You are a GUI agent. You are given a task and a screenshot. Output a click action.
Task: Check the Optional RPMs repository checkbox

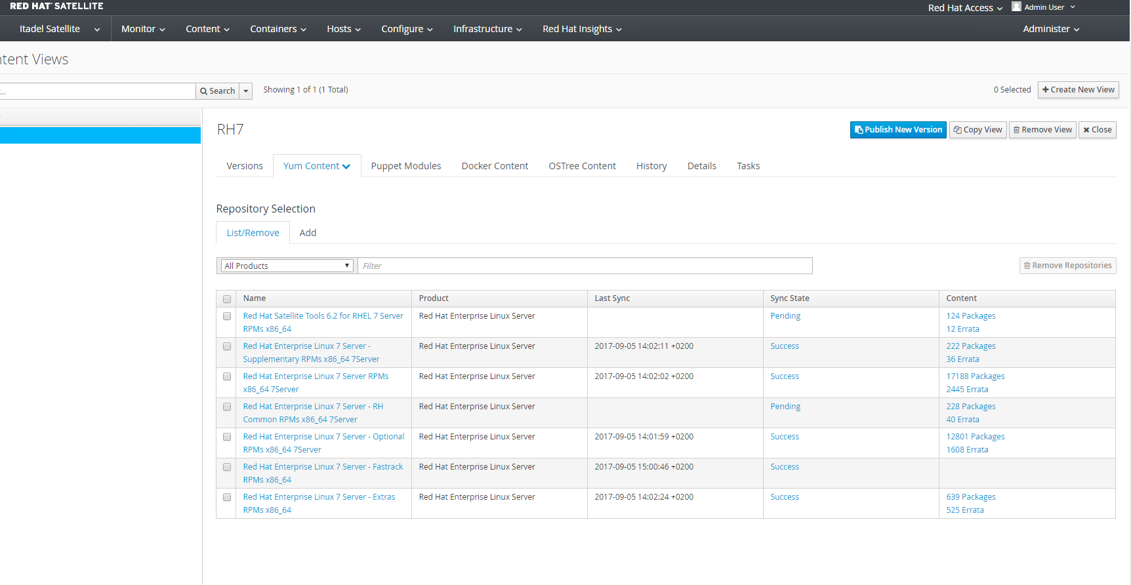click(x=227, y=437)
